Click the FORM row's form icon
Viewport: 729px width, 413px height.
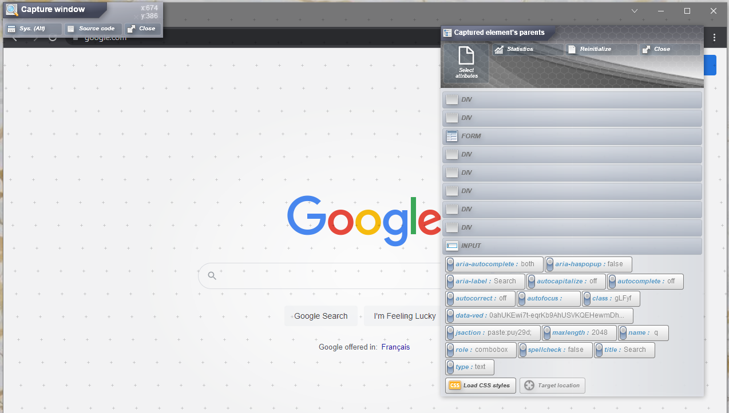pyautogui.click(x=452, y=136)
